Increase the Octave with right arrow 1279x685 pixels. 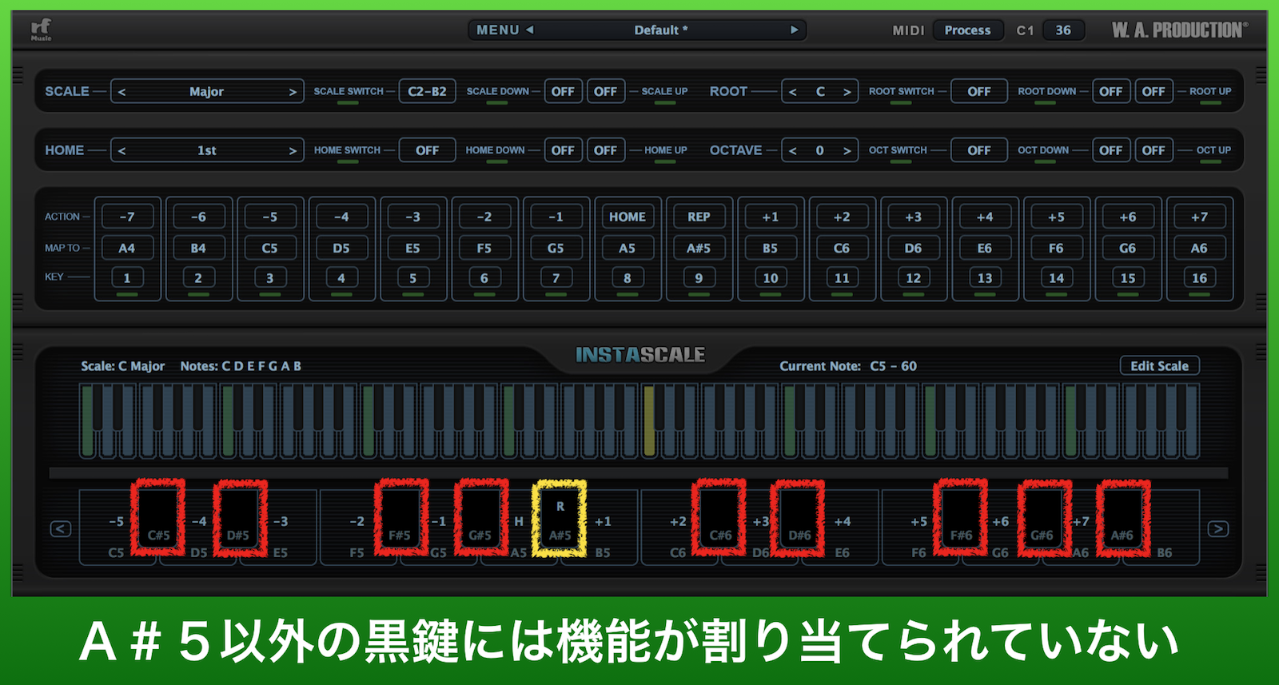pos(847,150)
